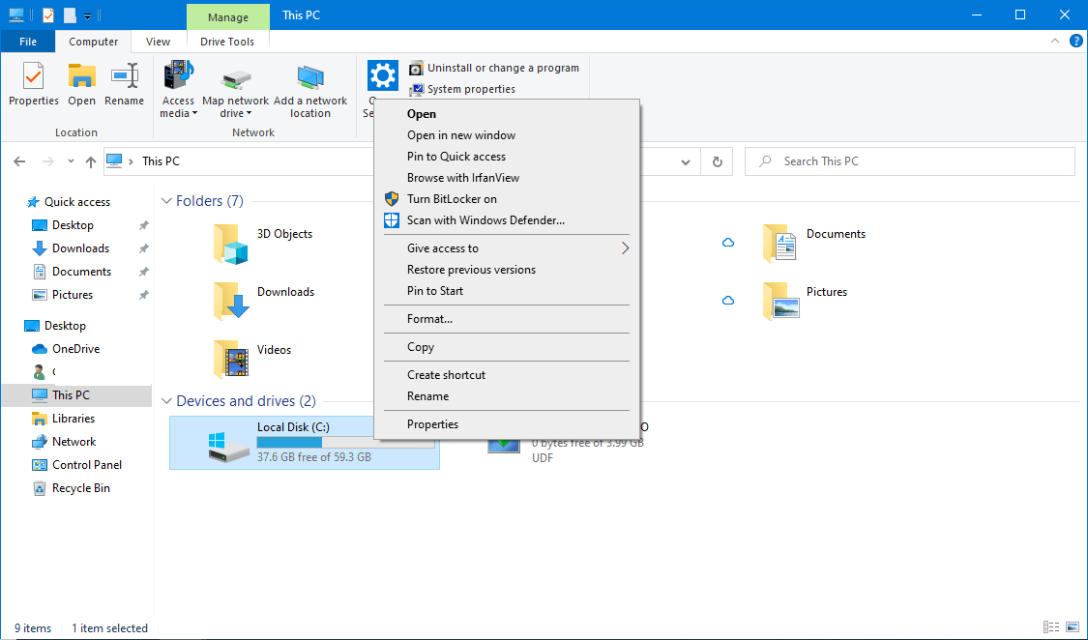Select Control Panel in navigation pane
The width and height of the screenshot is (1088, 640).
pyautogui.click(x=87, y=465)
